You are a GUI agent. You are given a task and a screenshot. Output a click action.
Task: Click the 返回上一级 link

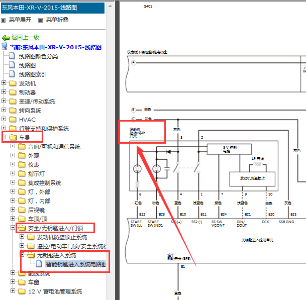coord(25,37)
